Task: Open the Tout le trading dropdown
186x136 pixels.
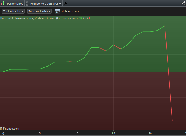Action: 13,11
